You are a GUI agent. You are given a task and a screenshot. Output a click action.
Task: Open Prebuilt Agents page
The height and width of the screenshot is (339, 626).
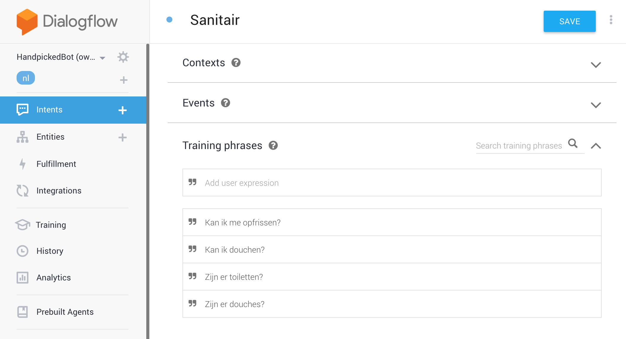click(65, 312)
